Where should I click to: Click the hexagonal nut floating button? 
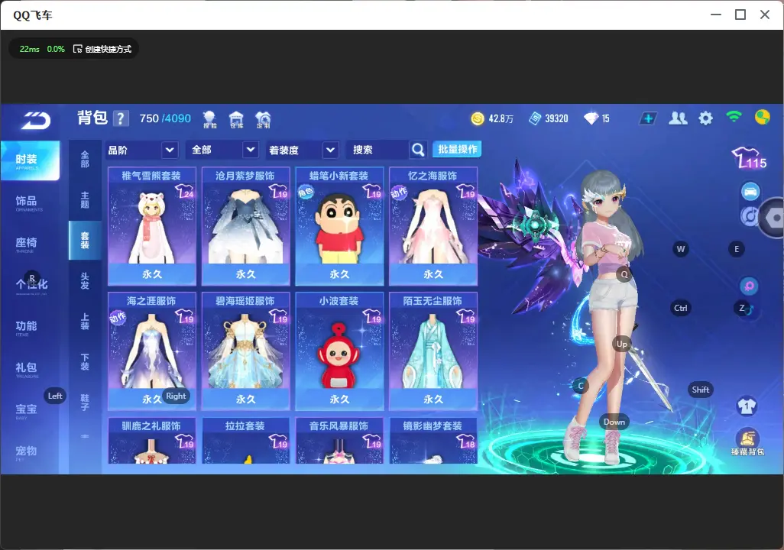tap(773, 218)
